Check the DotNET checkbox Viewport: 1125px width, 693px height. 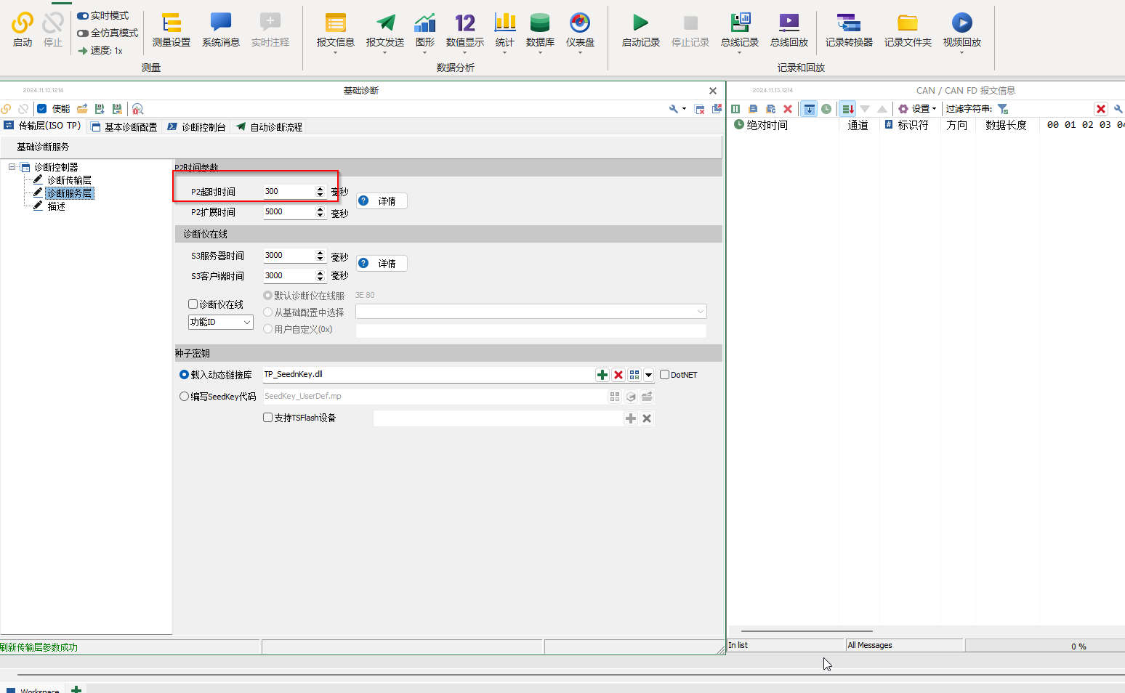pos(664,375)
